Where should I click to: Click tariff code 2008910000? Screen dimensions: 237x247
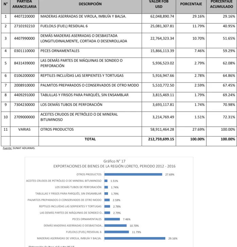coord(24,85)
